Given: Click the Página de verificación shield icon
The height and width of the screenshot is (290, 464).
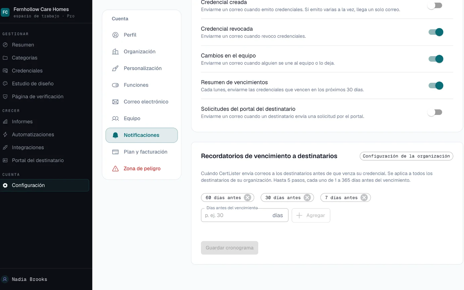Looking at the screenshot, I should pos(5,97).
